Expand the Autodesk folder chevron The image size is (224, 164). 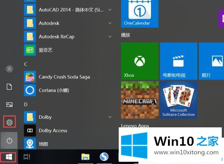pyautogui.click(x=110, y=23)
